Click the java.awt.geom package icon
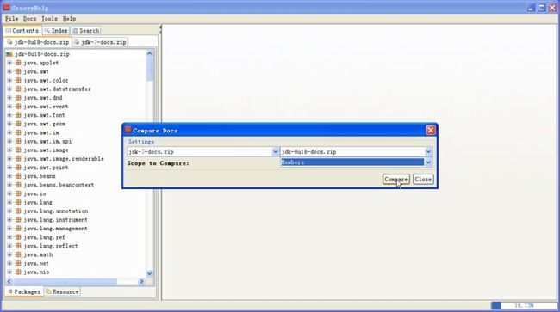Screen dimensions: 560x312 click(18, 124)
